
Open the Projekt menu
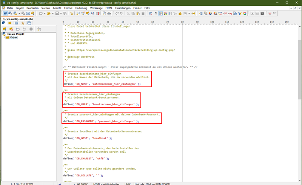[x=20, y=8]
